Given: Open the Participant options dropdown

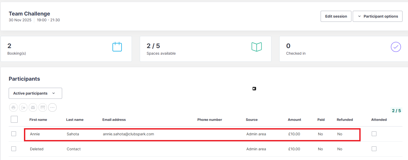Looking at the screenshot, I should (x=377, y=16).
